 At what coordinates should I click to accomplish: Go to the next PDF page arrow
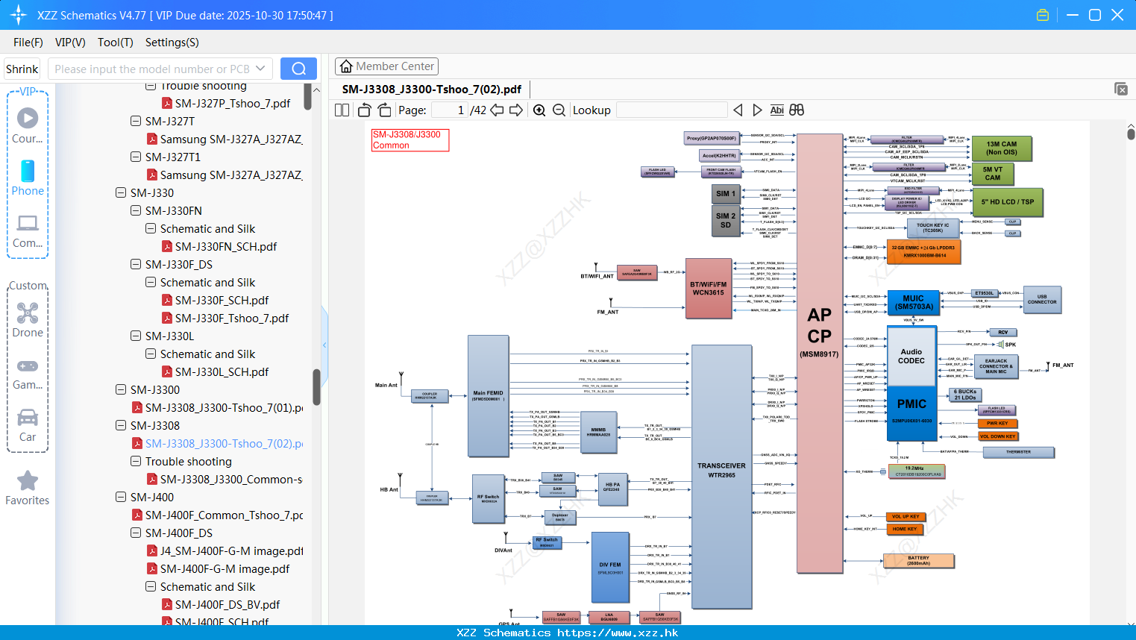[x=515, y=110]
